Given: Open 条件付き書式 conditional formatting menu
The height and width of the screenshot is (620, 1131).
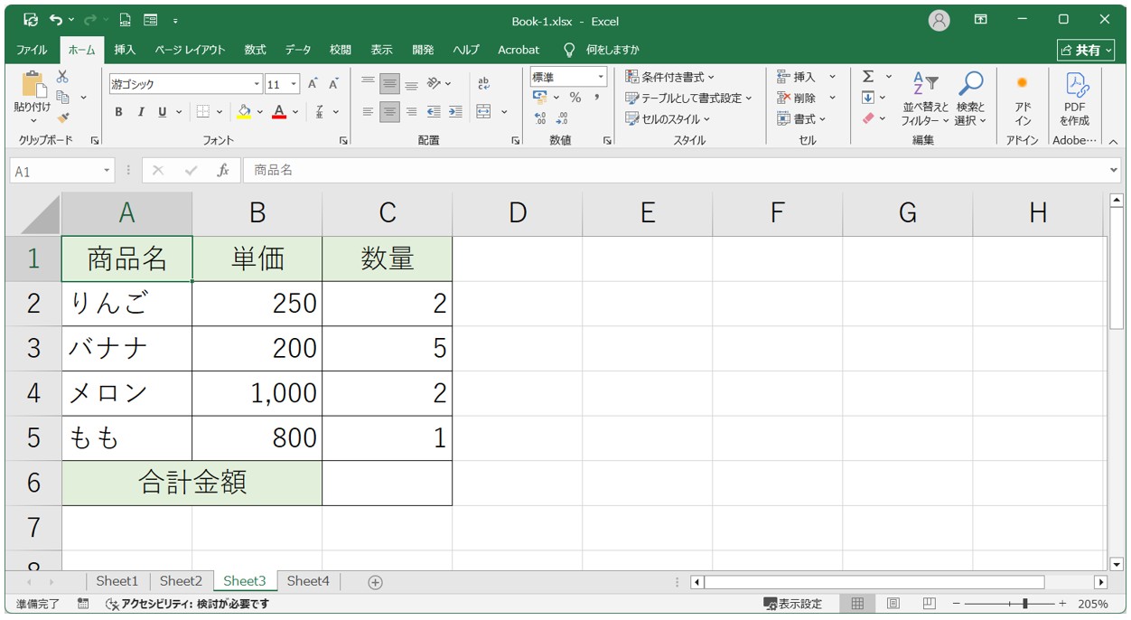Looking at the screenshot, I should point(669,77).
